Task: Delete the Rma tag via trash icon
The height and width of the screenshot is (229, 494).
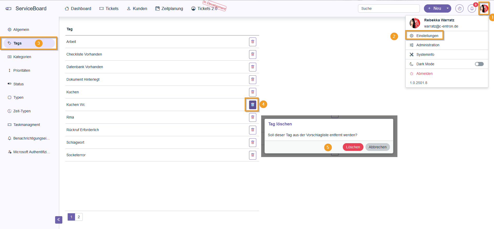Action: pos(252,117)
